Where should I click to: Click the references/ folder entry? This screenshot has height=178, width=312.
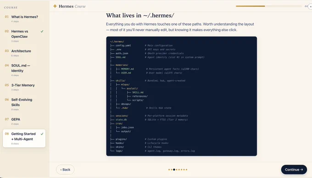pos(140,96)
